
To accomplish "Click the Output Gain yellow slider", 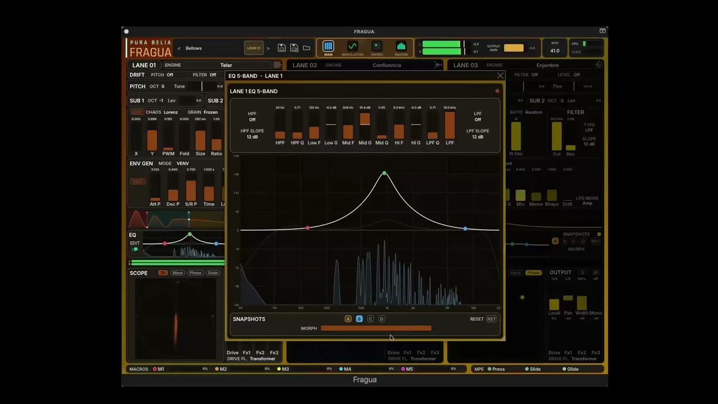I will [514, 48].
